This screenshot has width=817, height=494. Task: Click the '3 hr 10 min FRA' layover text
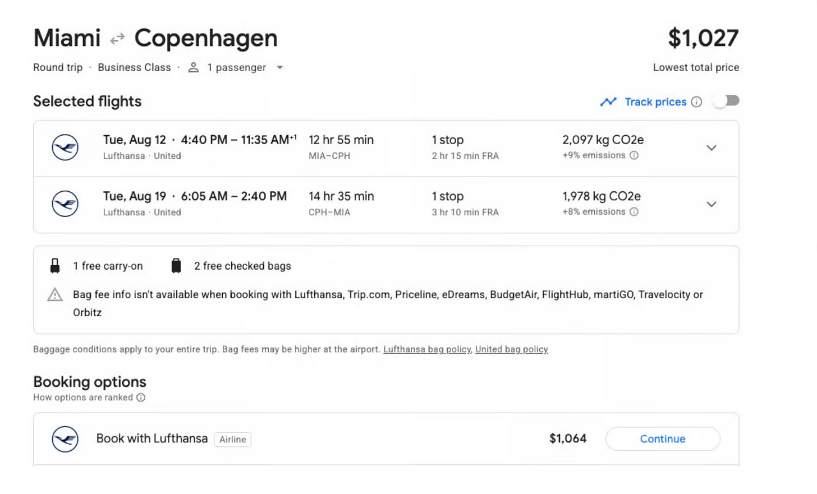[465, 212]
